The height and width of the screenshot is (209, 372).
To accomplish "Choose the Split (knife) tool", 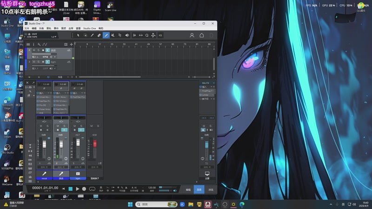I will coord(92,35).
